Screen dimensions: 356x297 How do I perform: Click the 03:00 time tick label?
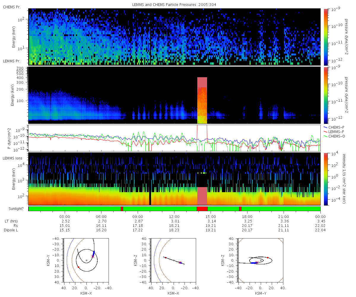click(x=65, y=217)
